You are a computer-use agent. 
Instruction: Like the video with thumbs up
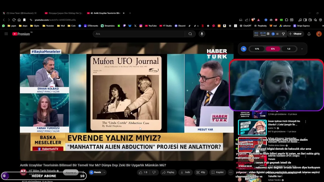coord(143,172)
